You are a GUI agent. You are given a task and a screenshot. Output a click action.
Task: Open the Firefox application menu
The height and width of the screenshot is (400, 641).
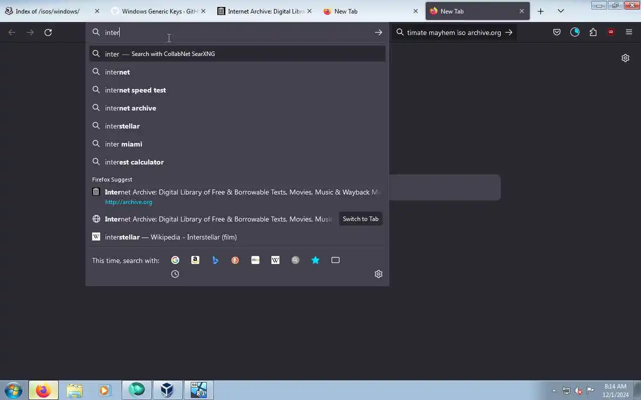click(x=629, y=32)
